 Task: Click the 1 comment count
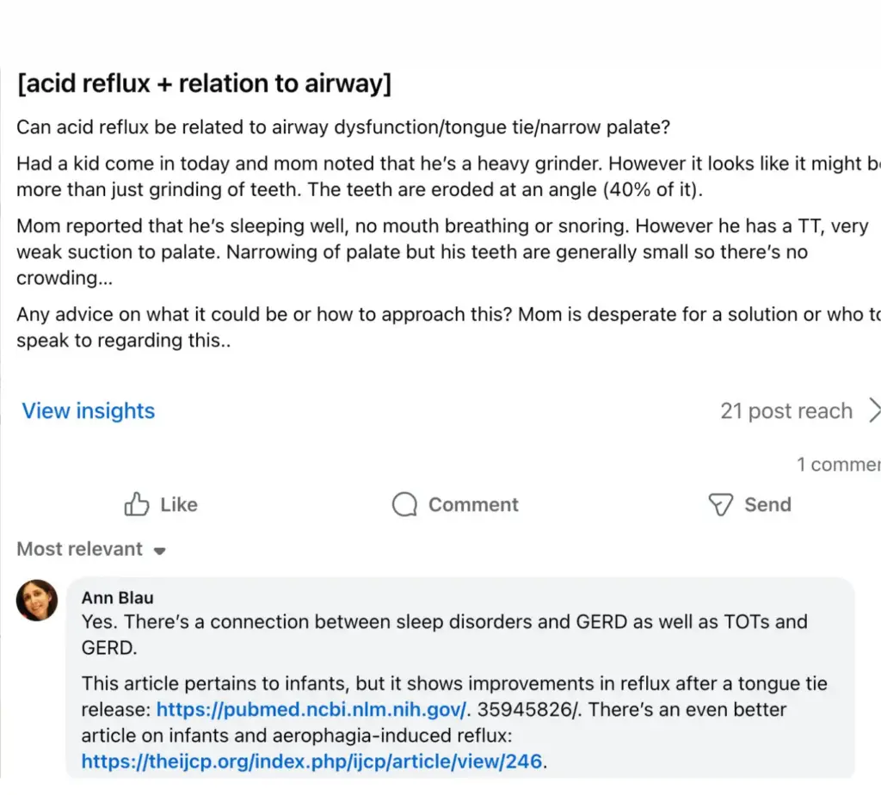point(838,464)
